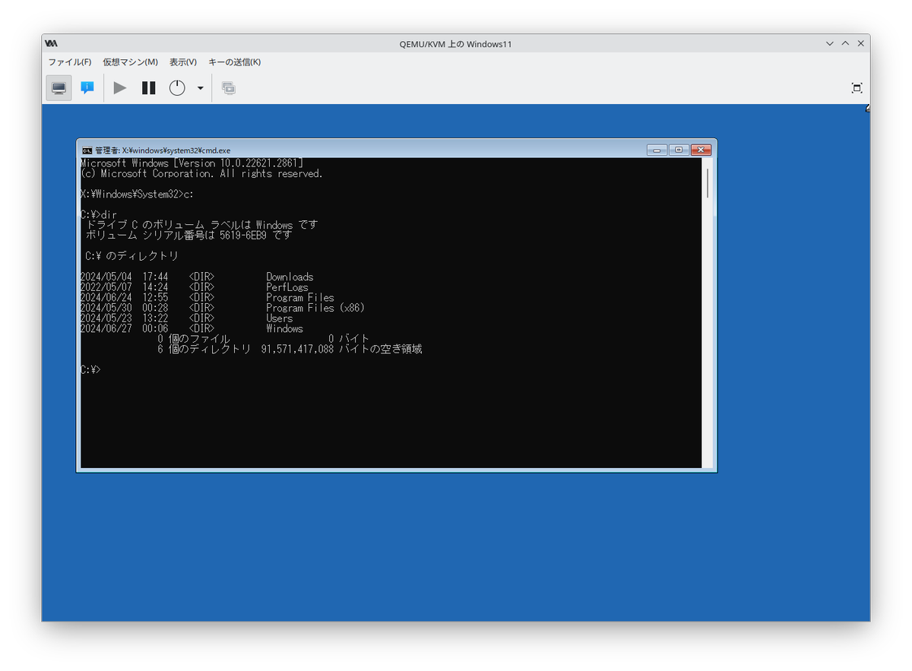Open the 仮想マシン(M) menu

[130, 62]
